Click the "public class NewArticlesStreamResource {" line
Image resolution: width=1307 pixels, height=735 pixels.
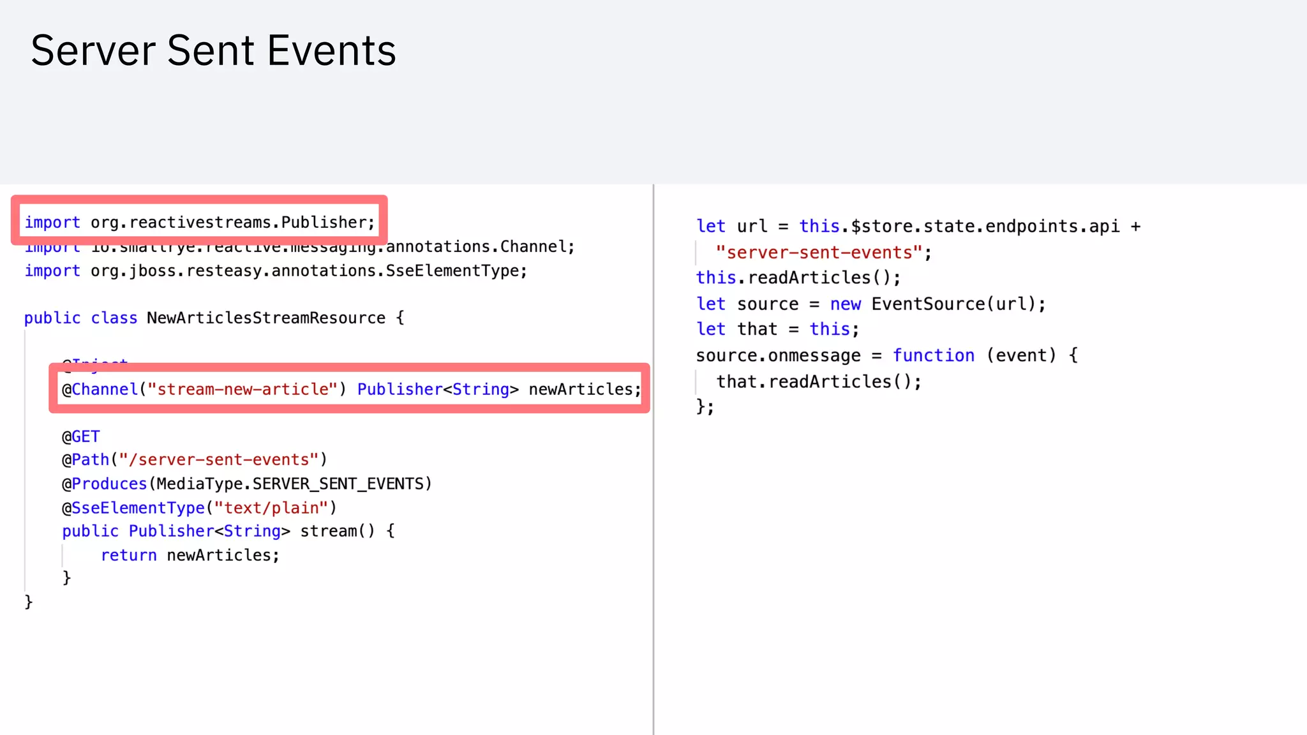pos(214,318)
